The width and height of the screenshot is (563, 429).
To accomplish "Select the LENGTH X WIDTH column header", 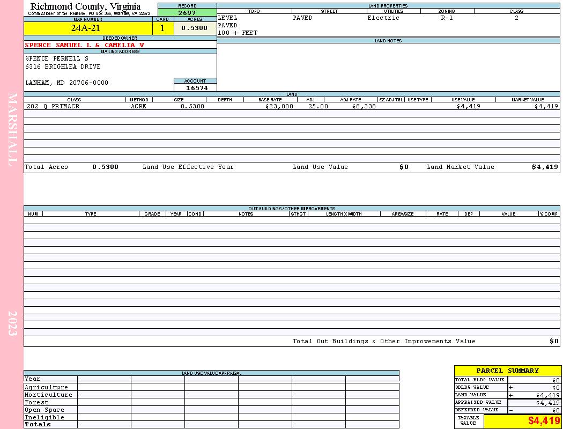I will click(x=344, y=214).
